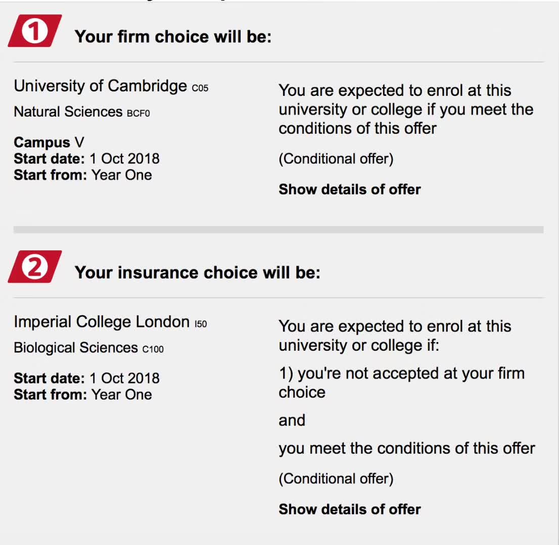This screenshot has width=559, height=545.
Task: Click the Start date under Natural Sciences
Action: click(x=86, y=159)
